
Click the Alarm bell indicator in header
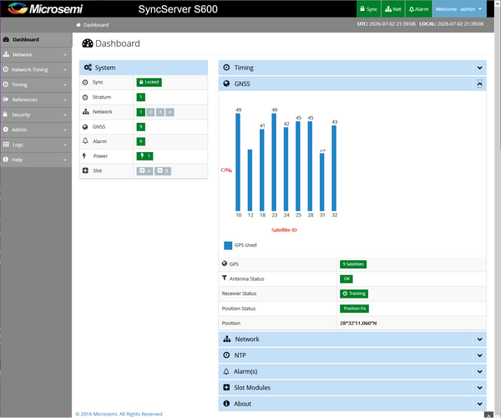pos(418,9)
